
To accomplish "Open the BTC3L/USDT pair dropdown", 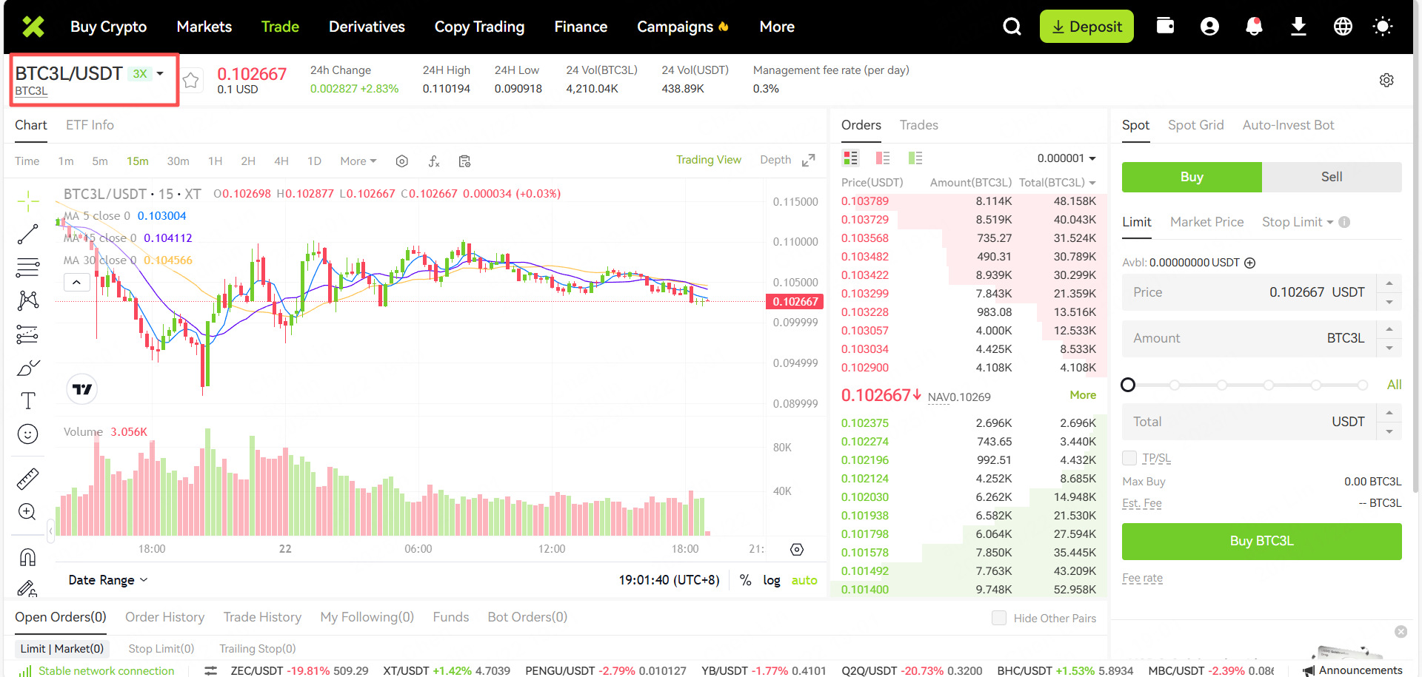I will point(160,73).
